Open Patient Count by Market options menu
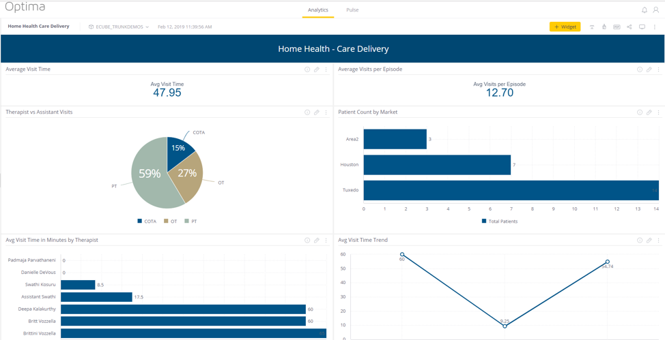Image resolution: width=665 pixels, height=340 pixels. 658,112
